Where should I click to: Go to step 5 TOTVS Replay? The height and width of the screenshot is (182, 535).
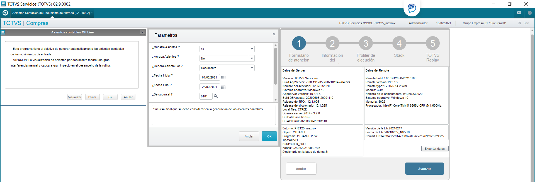(x=433, y=43)
